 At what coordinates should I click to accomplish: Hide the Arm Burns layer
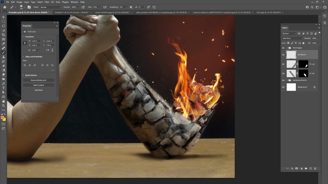[283, 55]
